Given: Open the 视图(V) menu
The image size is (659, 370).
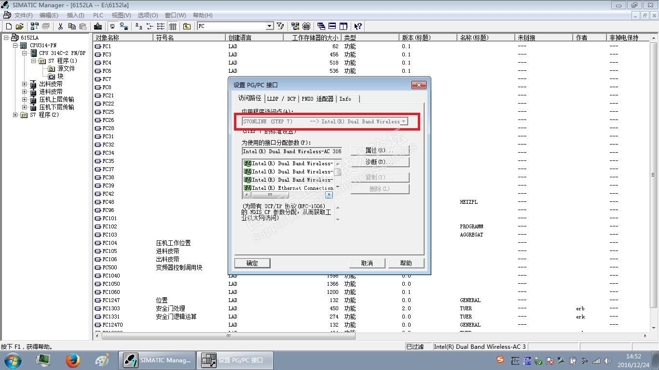Looking at the screenshot, I should (x=121, y=15).
